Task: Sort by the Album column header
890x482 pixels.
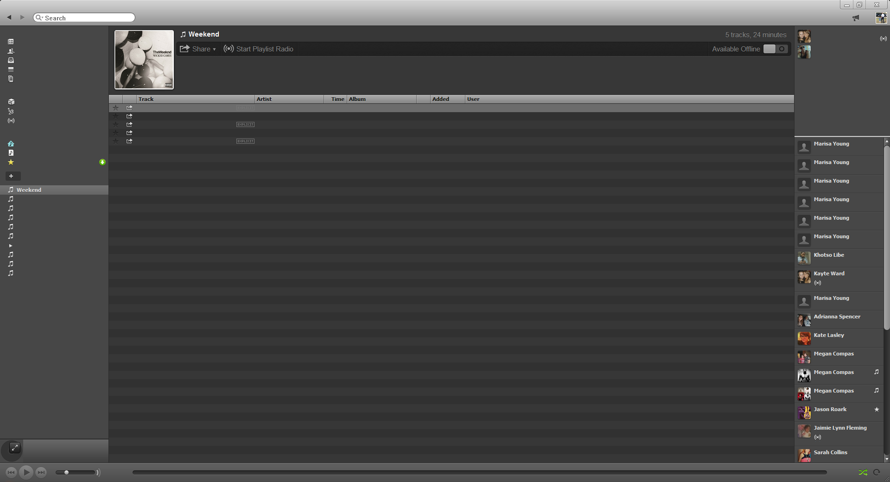Action: click(381, 99)
